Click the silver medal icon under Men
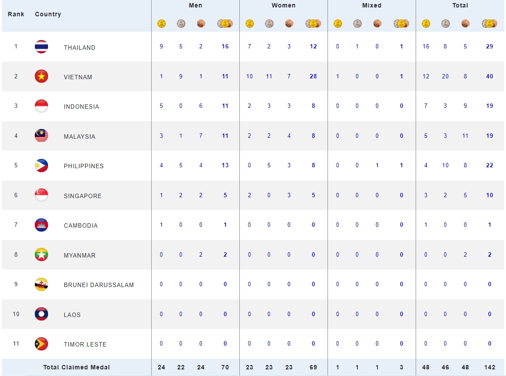The image size is (506, 376). 181,23
